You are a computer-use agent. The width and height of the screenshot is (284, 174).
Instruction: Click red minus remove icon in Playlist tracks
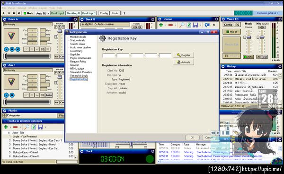(16, 127)
